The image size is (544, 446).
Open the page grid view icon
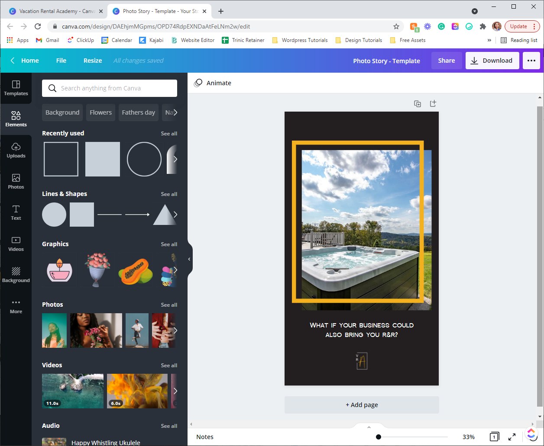tap(494, 437)
